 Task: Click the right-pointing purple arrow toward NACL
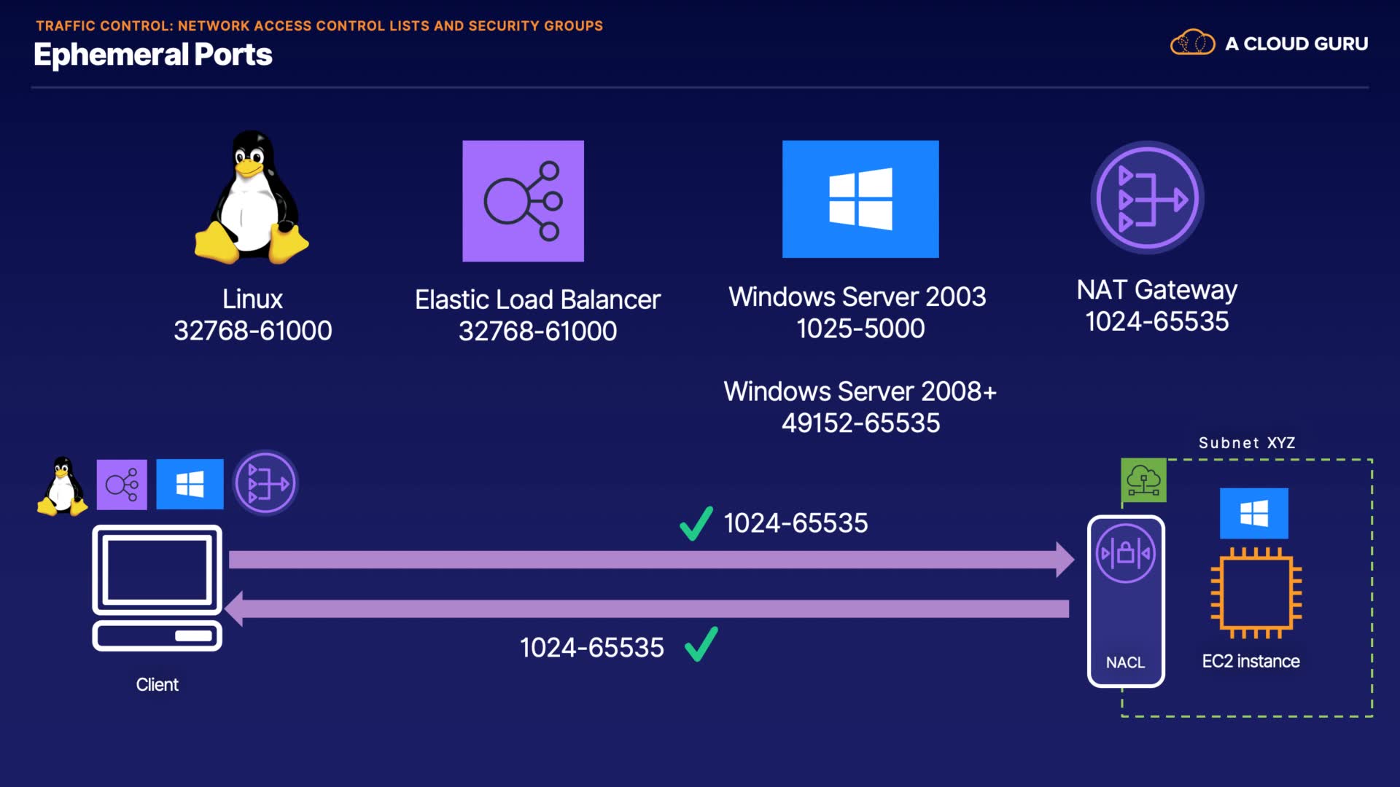click(x=649, y=560)
